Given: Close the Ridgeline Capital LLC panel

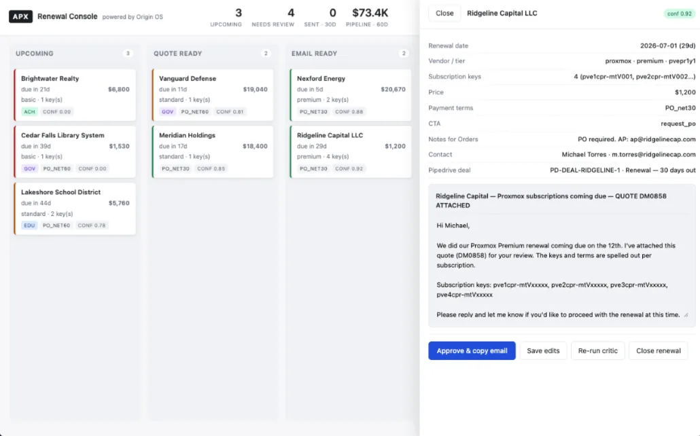Looking at the screenshot, I should tap(444, 14).
